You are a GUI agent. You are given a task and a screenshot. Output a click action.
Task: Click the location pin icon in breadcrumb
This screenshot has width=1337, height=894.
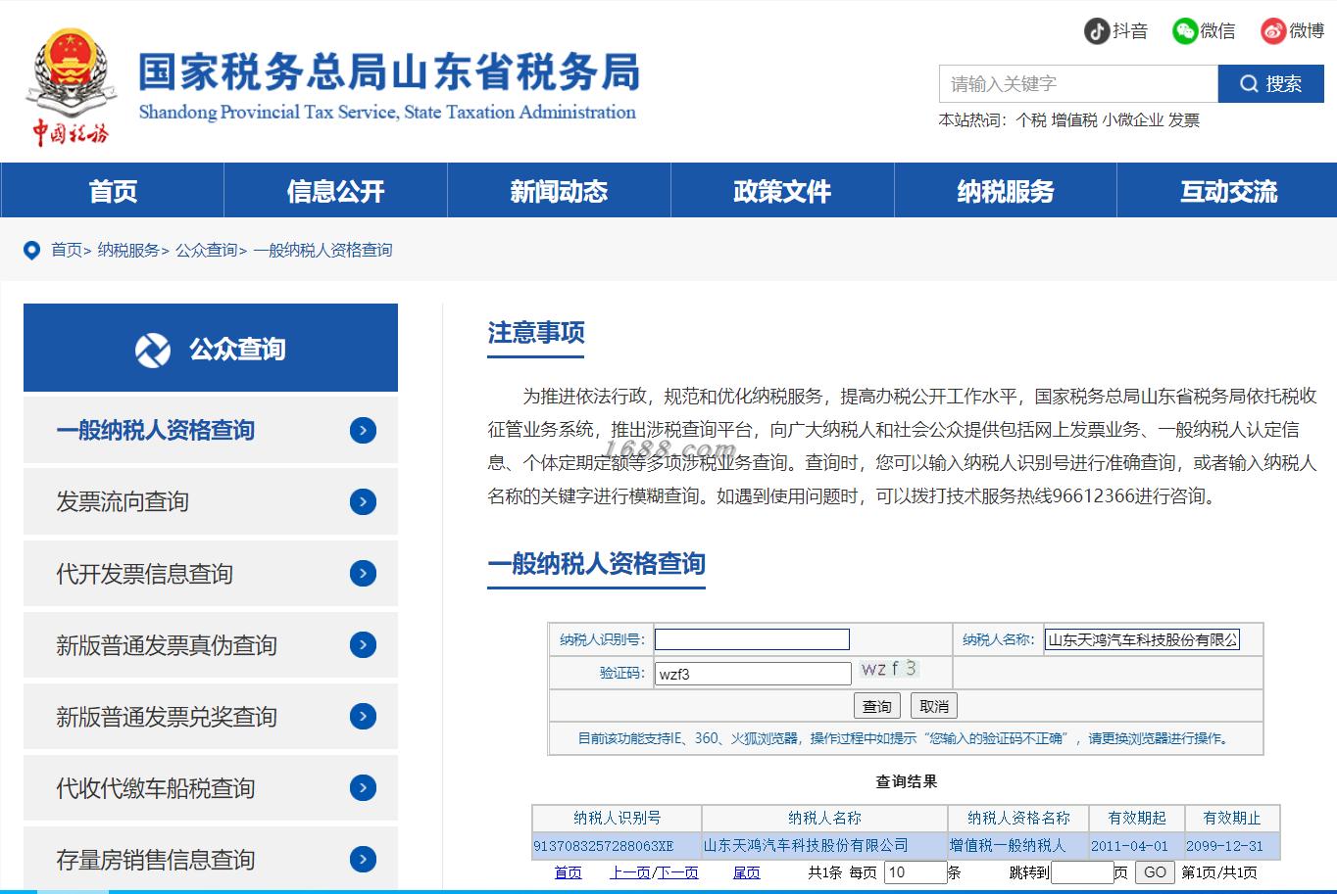[32, 250]
